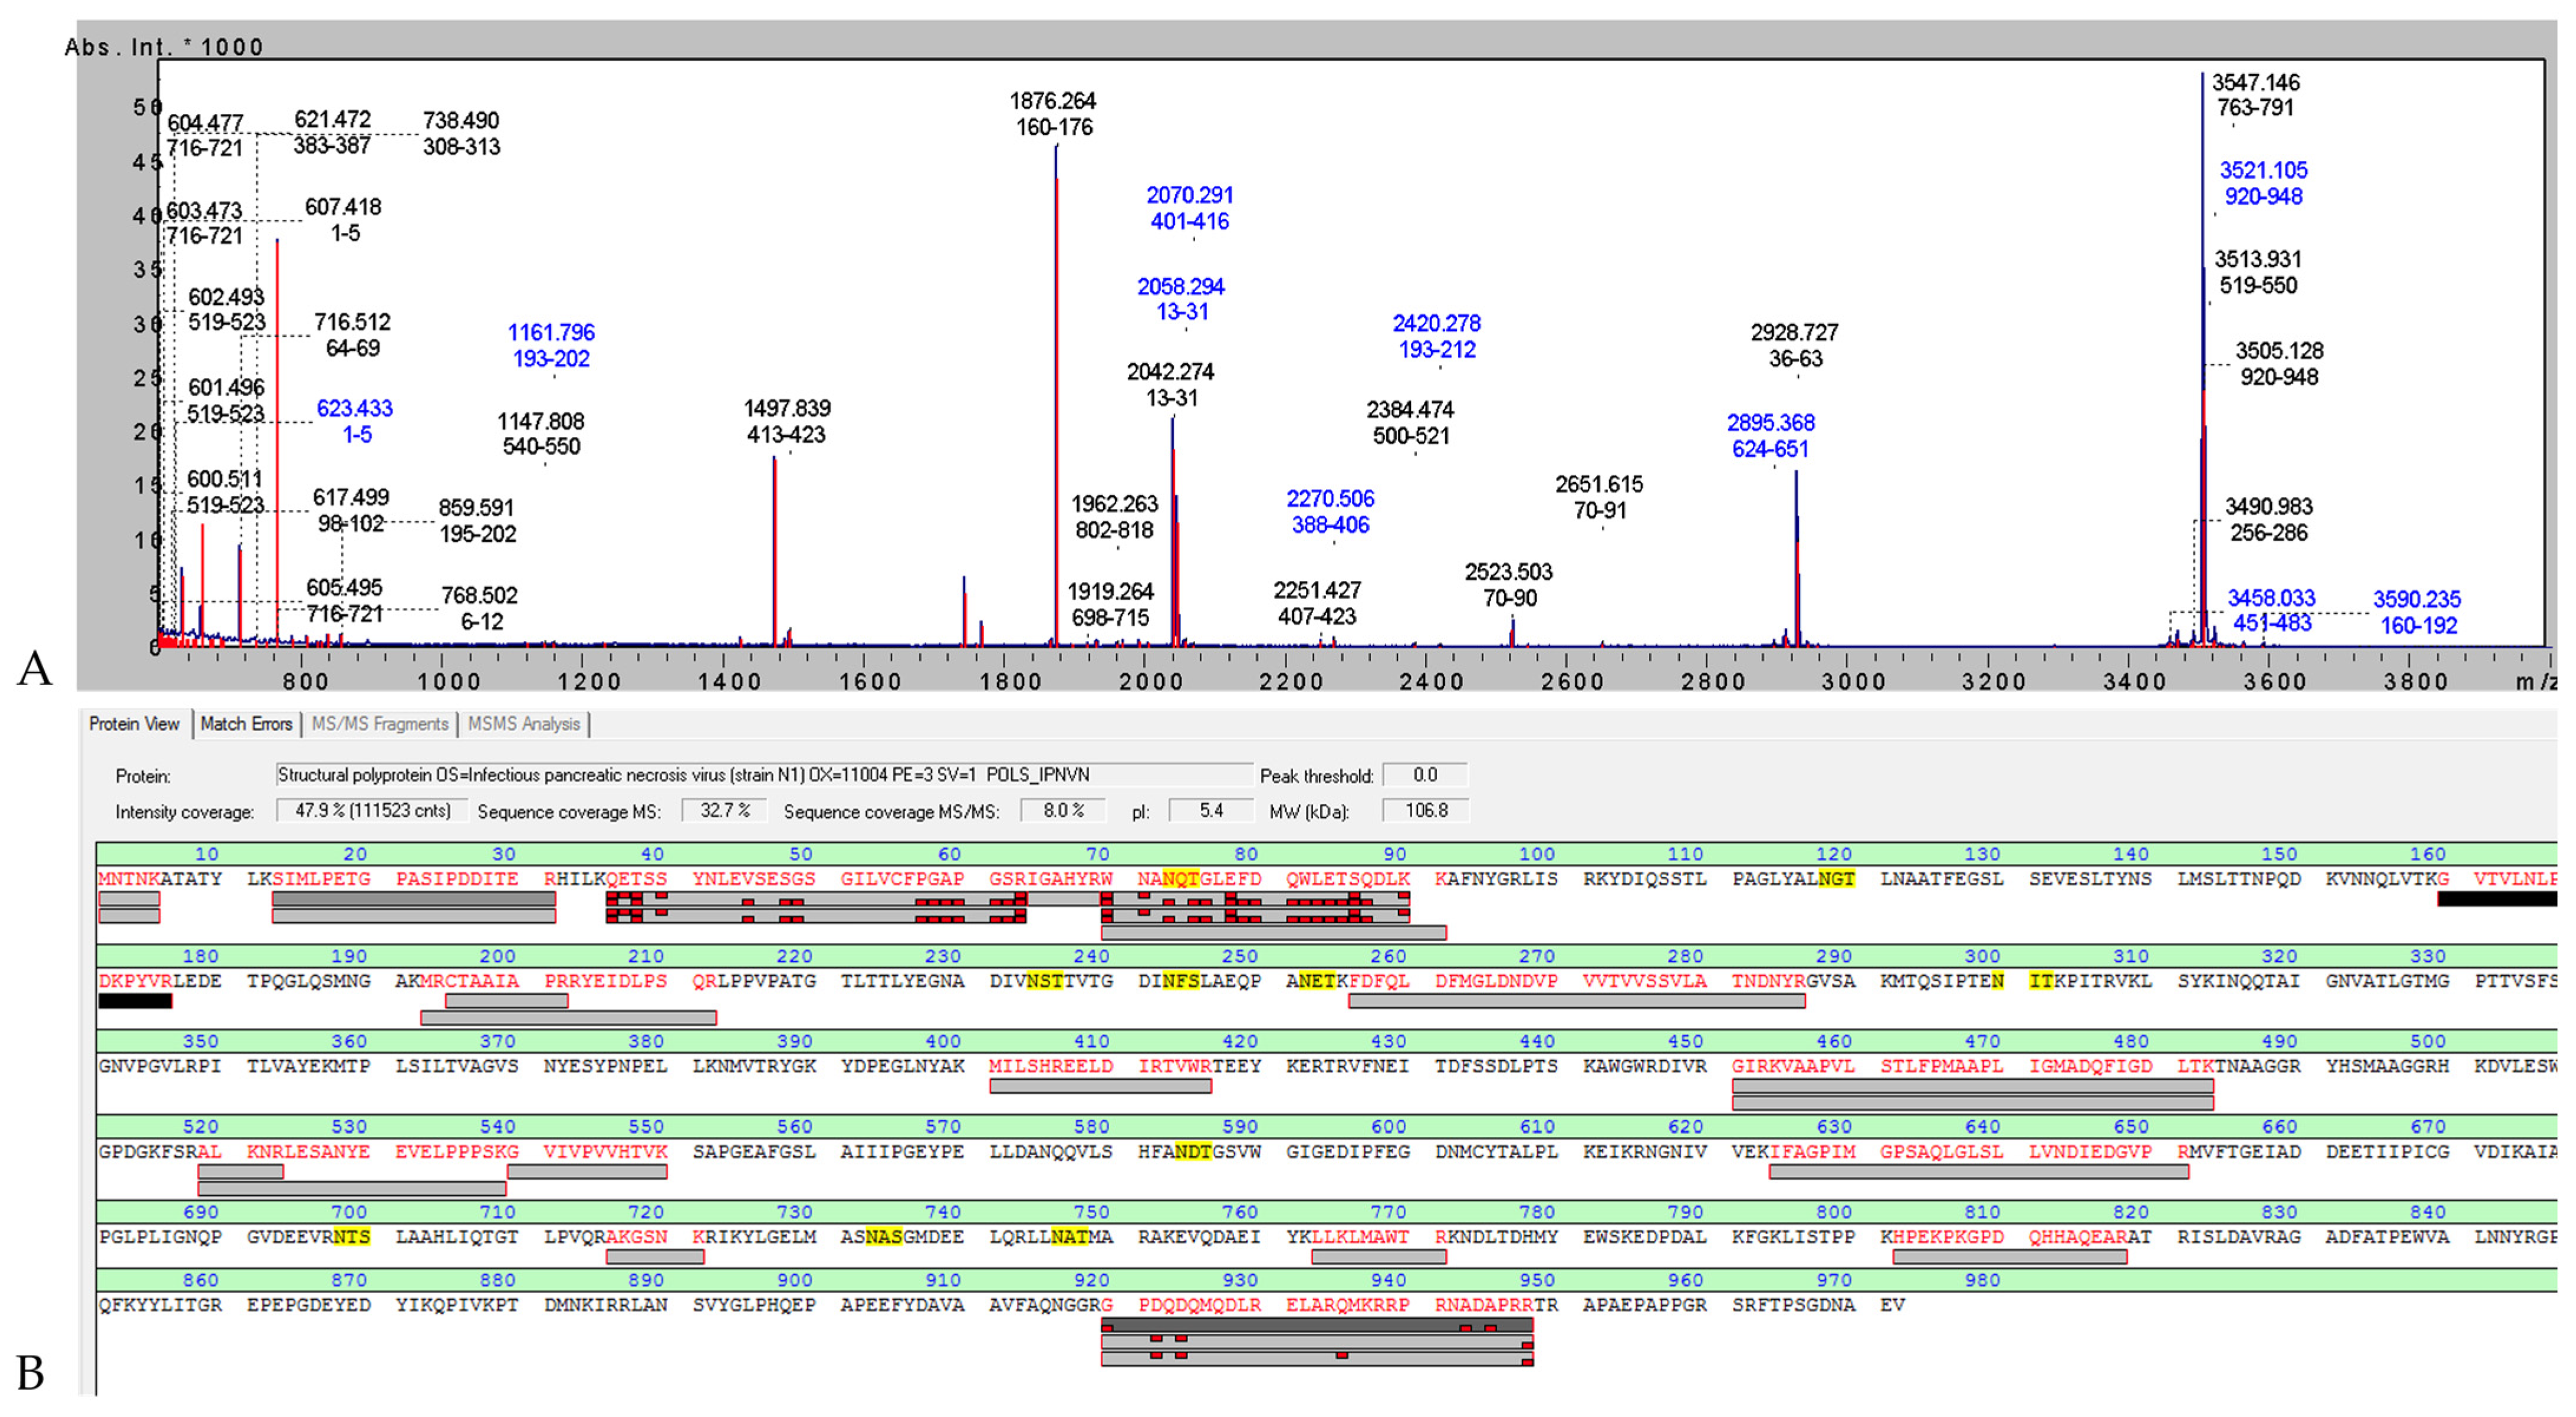Select the gray peptide bar under residues 401-416
Screen dimensions: 2576x1417
click(1100, 1086)
